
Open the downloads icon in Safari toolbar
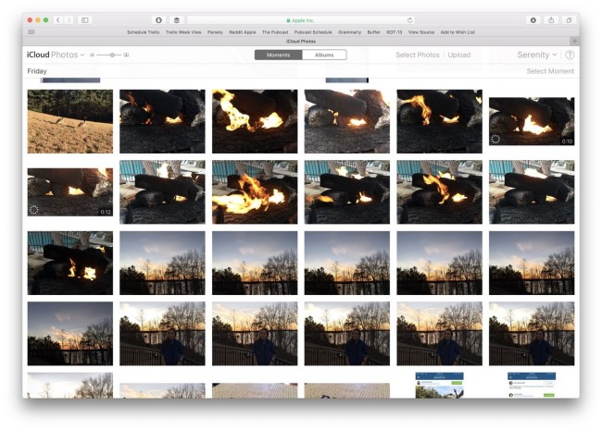(x=533, y=19)
